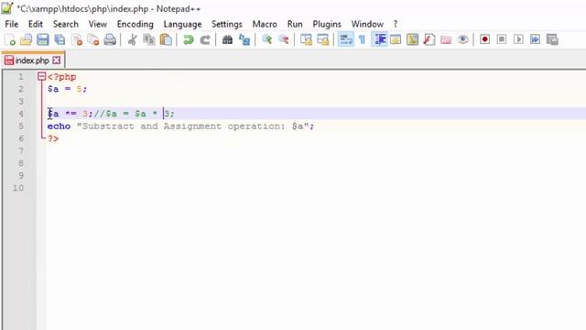Click the '$a = 5;' code line
586x330 pixels.
click(67, 89)
